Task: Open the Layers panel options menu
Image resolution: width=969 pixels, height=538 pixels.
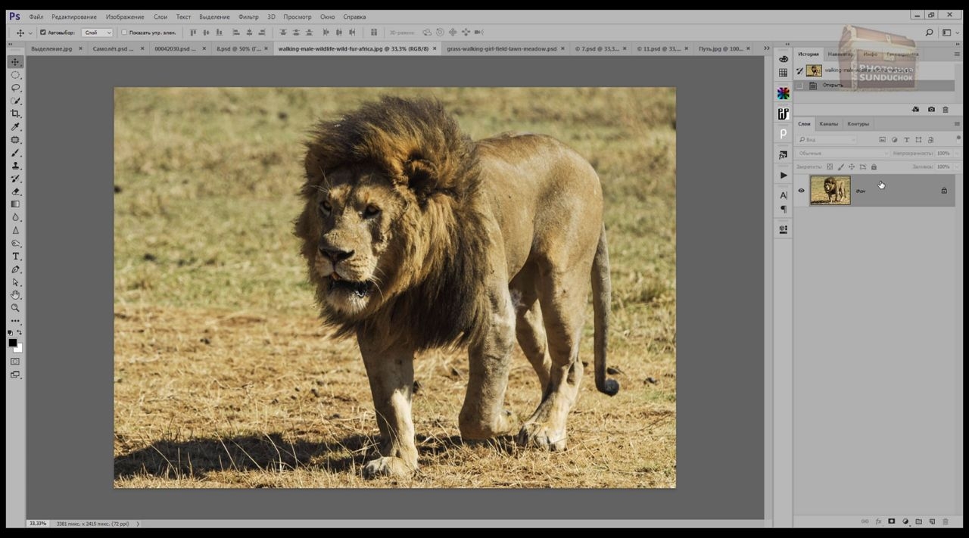Action: 957,123
